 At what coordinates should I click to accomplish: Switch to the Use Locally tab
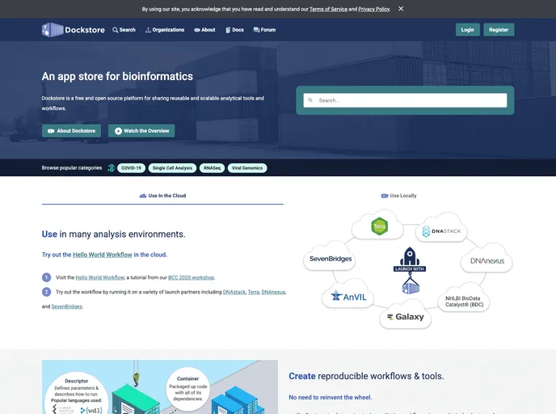(x=398, y=196)
